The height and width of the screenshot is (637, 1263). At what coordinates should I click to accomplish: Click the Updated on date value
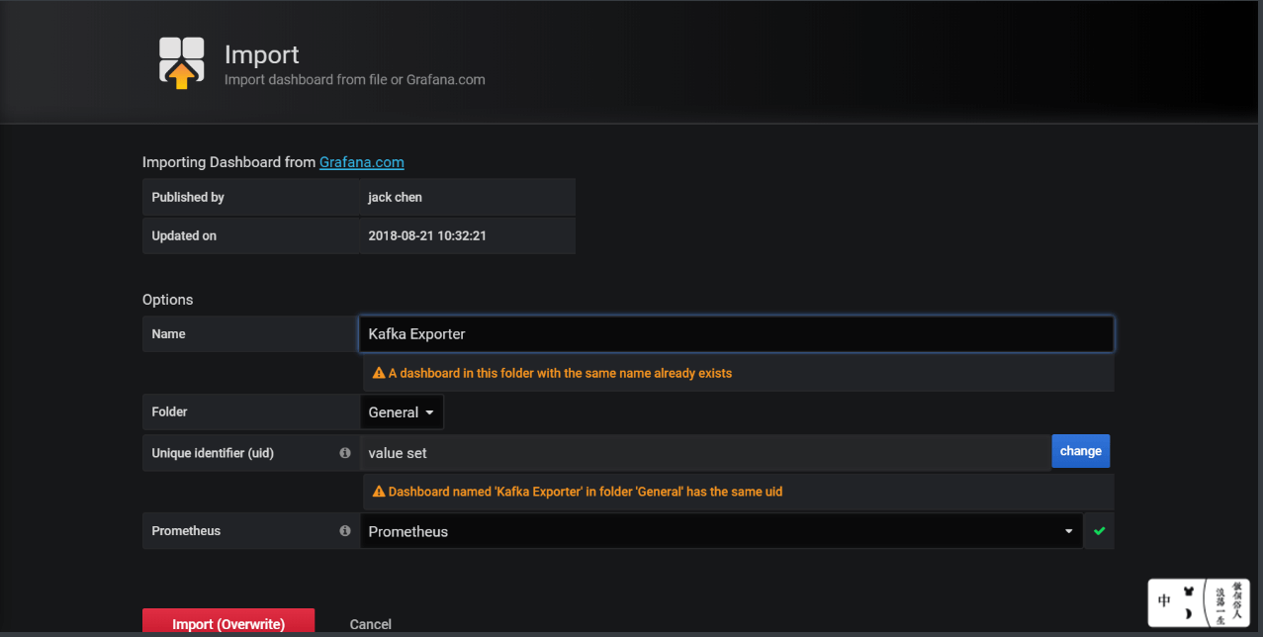pos(427,236)
